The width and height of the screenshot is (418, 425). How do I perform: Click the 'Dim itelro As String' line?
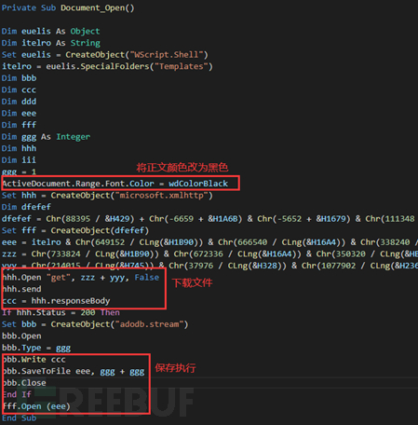pos(51,43)
